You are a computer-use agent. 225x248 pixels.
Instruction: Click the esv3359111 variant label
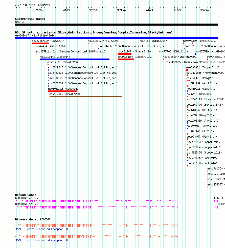point(71,52)
